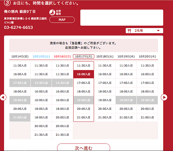Pick 21:30入店 on 10月16日
This screenshot has height=151, width=173.
[x=62, y=135]
